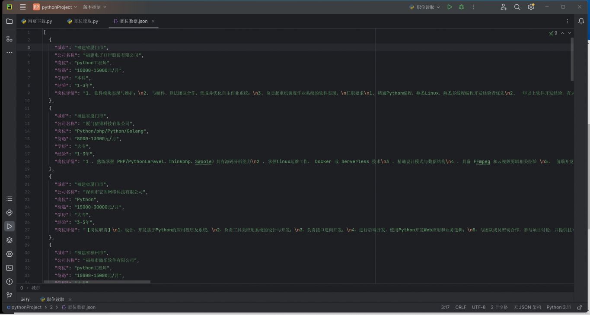Open IDE settings gear icon

tap(531, 7)
